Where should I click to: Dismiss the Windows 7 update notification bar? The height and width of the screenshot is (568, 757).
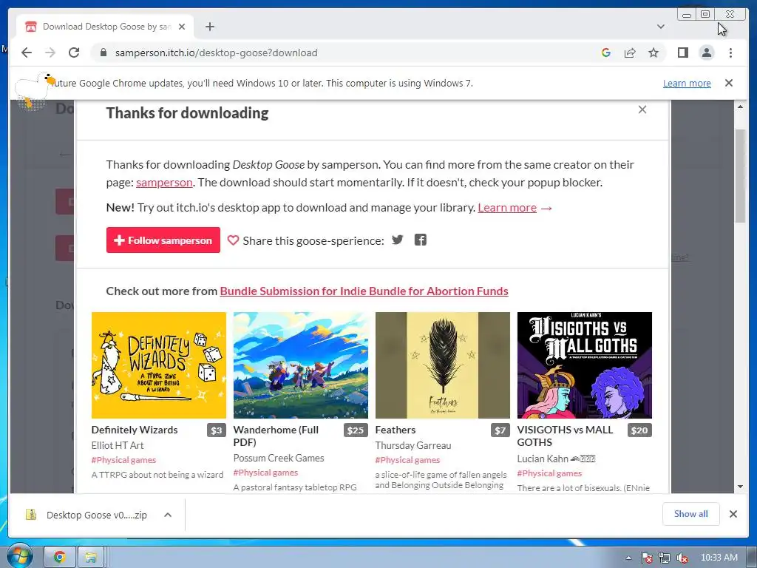(x=729, y=83)
